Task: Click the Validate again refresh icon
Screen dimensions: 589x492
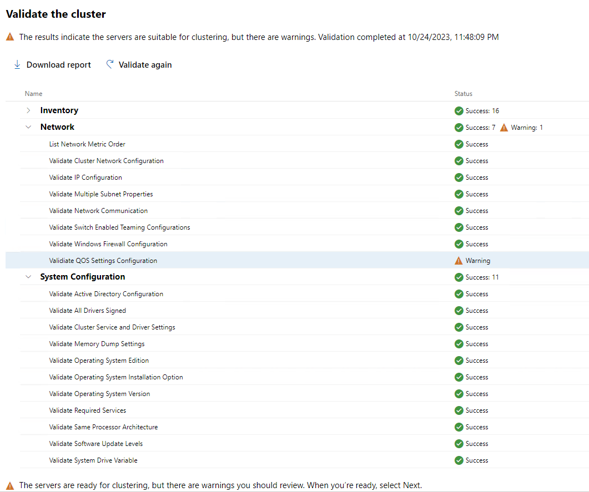Action: click(x=110, y=64)
